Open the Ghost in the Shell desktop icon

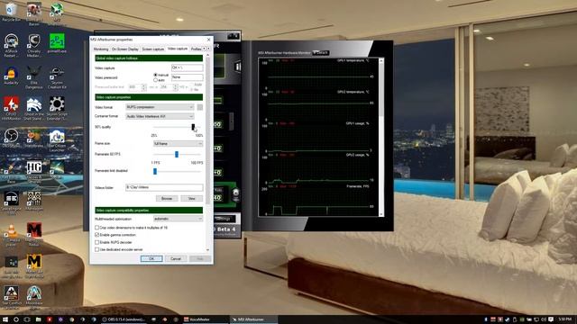pos(34,108)
